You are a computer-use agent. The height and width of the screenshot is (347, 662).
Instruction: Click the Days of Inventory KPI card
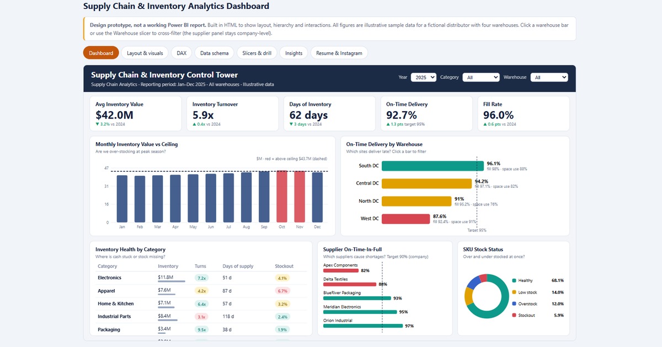329,113
